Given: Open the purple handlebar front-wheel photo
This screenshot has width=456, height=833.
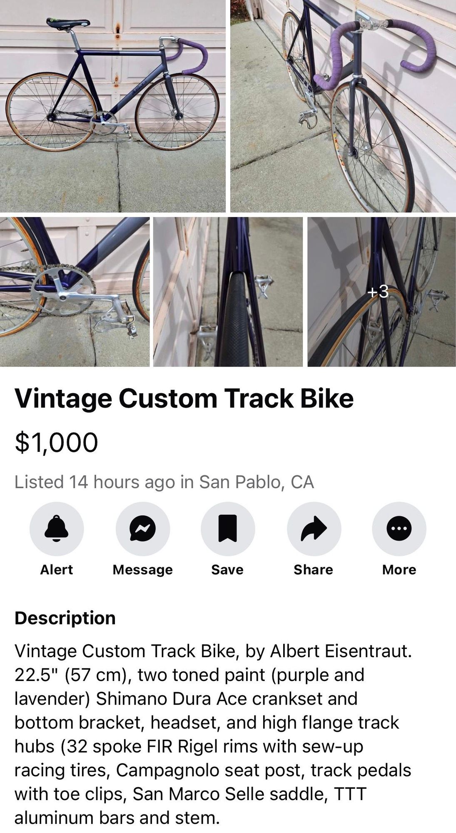Looking at the screenshot, I should pos(343,106).
